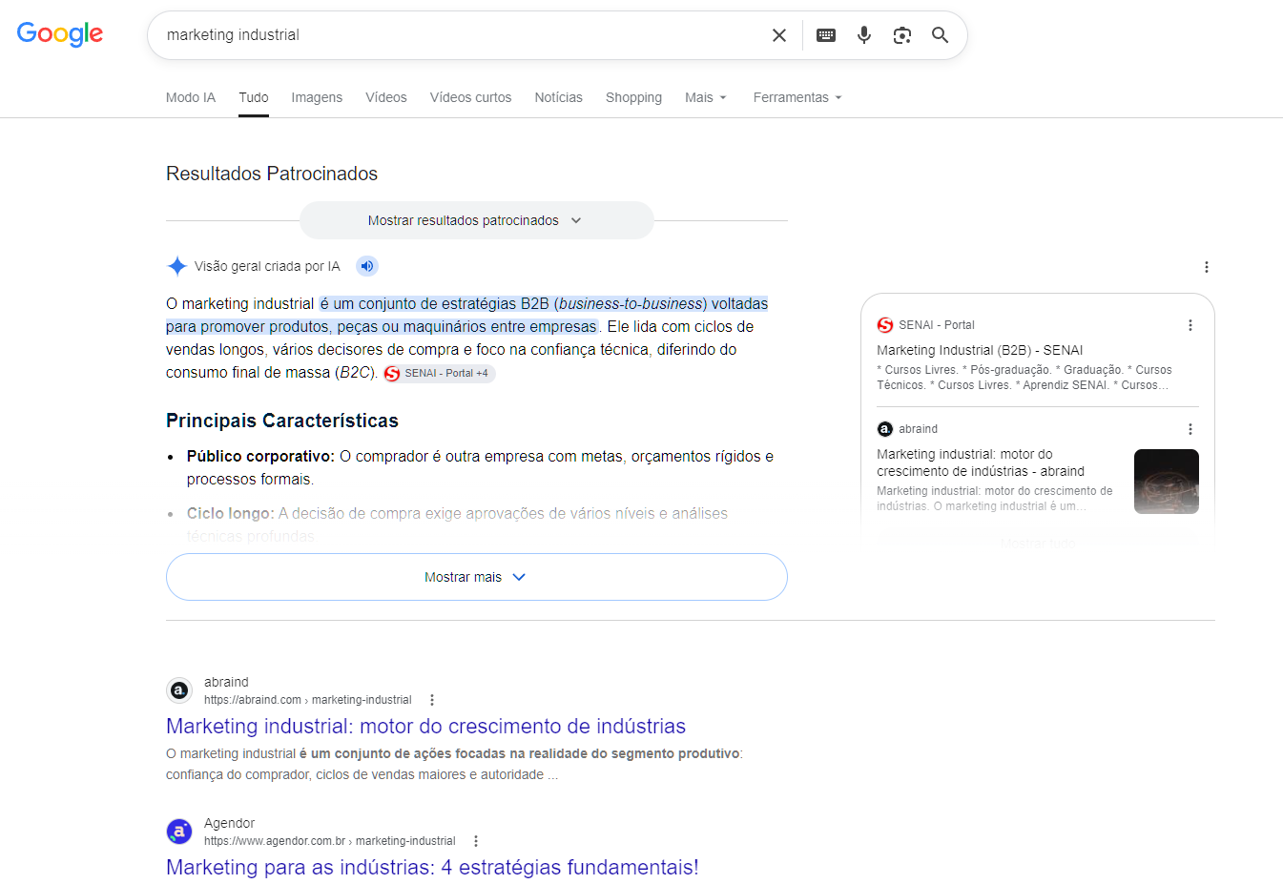The image size is (1283, 884).
Task: Open abraind source card title
Action: (x=981, y=463)
